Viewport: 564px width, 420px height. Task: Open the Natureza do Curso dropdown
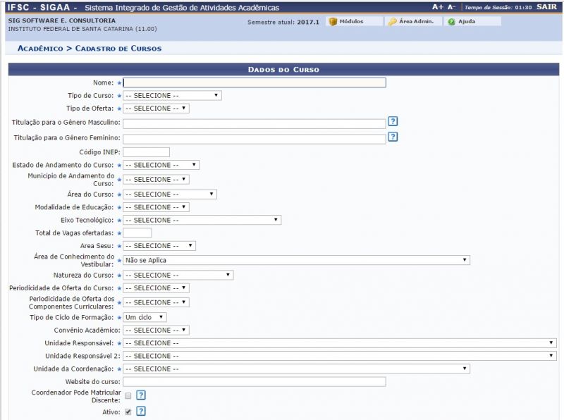[178, 275]
